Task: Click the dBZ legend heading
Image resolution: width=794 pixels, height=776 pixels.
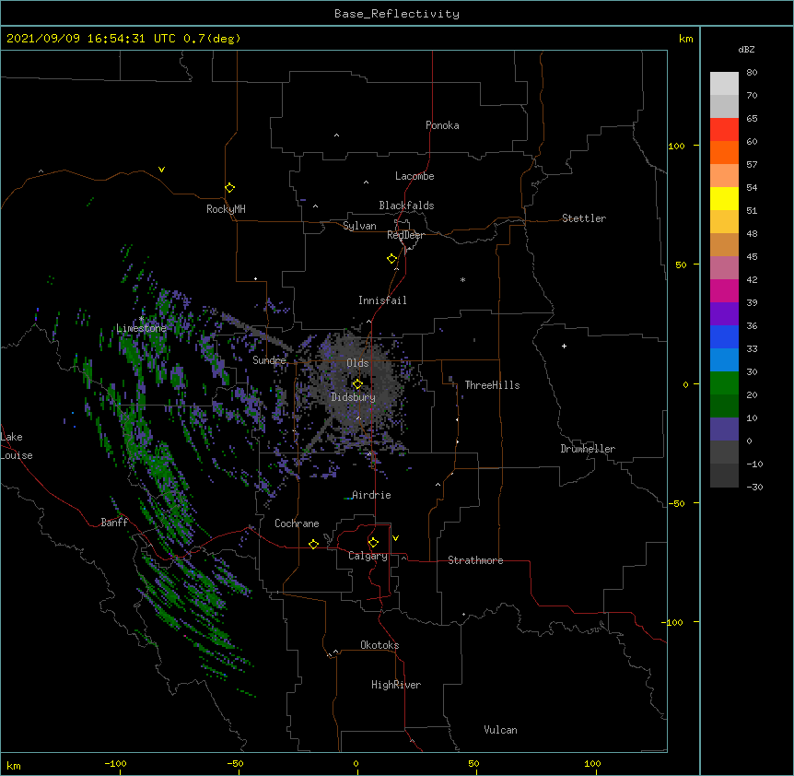Action: 746,49
